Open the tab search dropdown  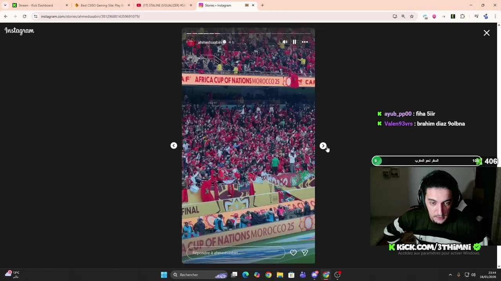[5, 5]
